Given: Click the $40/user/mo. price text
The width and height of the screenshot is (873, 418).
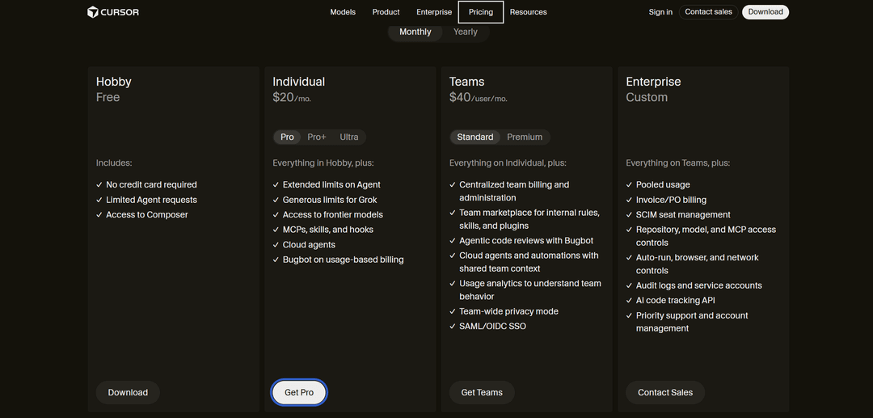Looking at the screenshot, I should (479, 97).
